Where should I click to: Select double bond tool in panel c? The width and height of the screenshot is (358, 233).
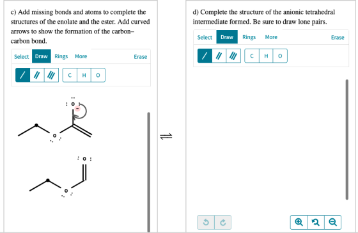tap(37, 75)
